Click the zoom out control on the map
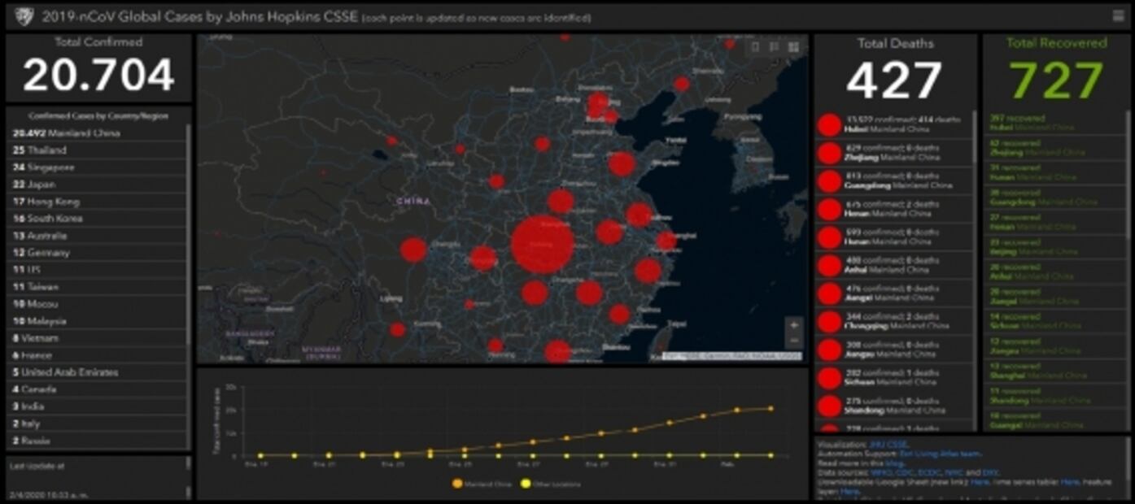Screen dimensions: 1135x504 coord(792,341)
